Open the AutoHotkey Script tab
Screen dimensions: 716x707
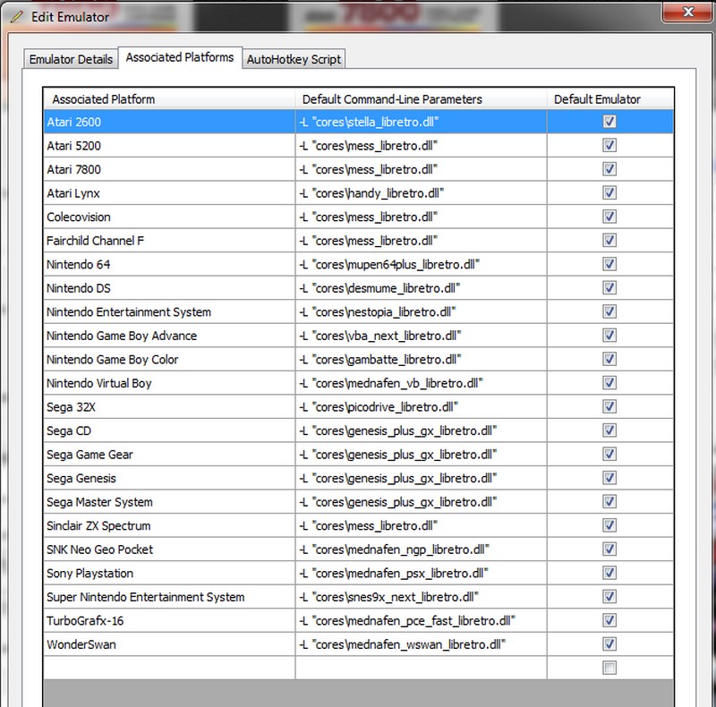(x=294, y=59)
